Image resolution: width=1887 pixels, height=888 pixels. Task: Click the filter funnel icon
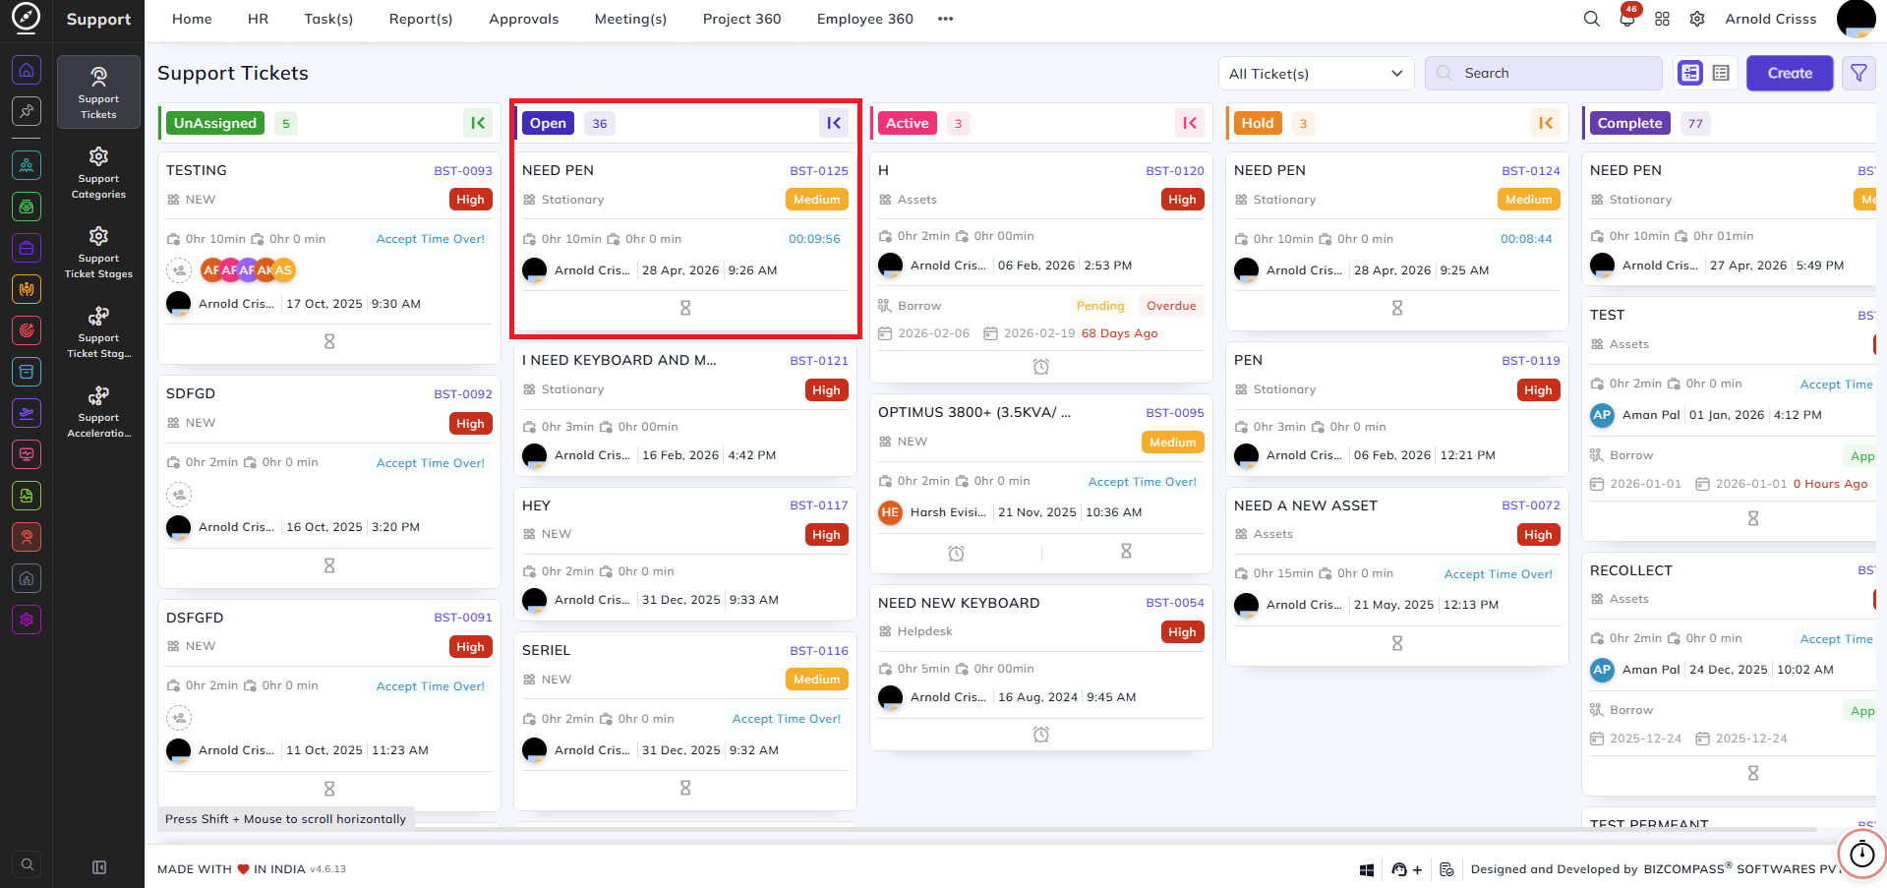pos(1858,73)
